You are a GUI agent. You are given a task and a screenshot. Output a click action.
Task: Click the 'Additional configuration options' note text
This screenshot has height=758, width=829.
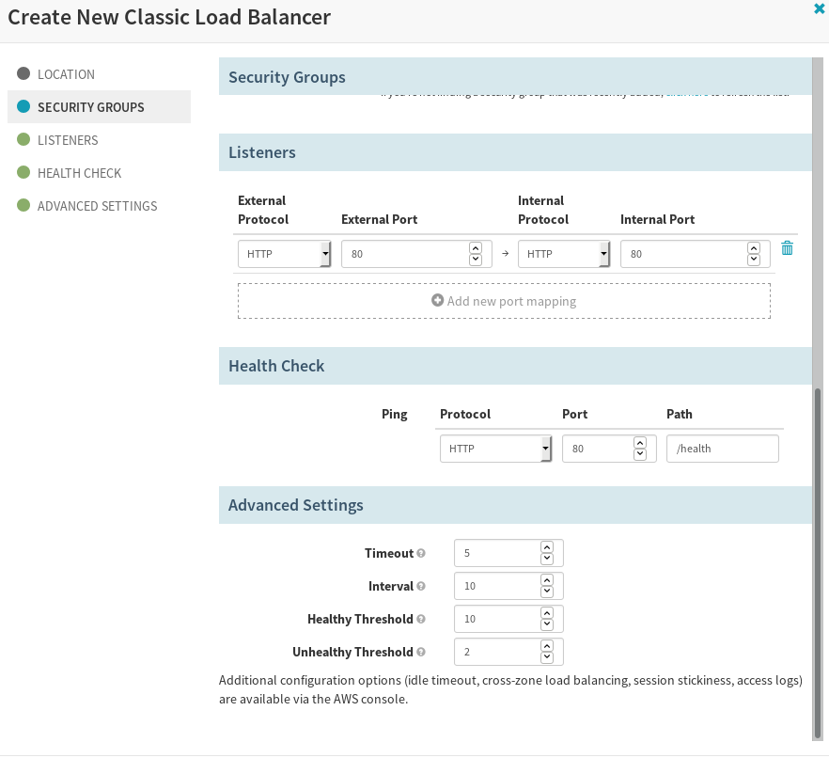click(510, 689)
